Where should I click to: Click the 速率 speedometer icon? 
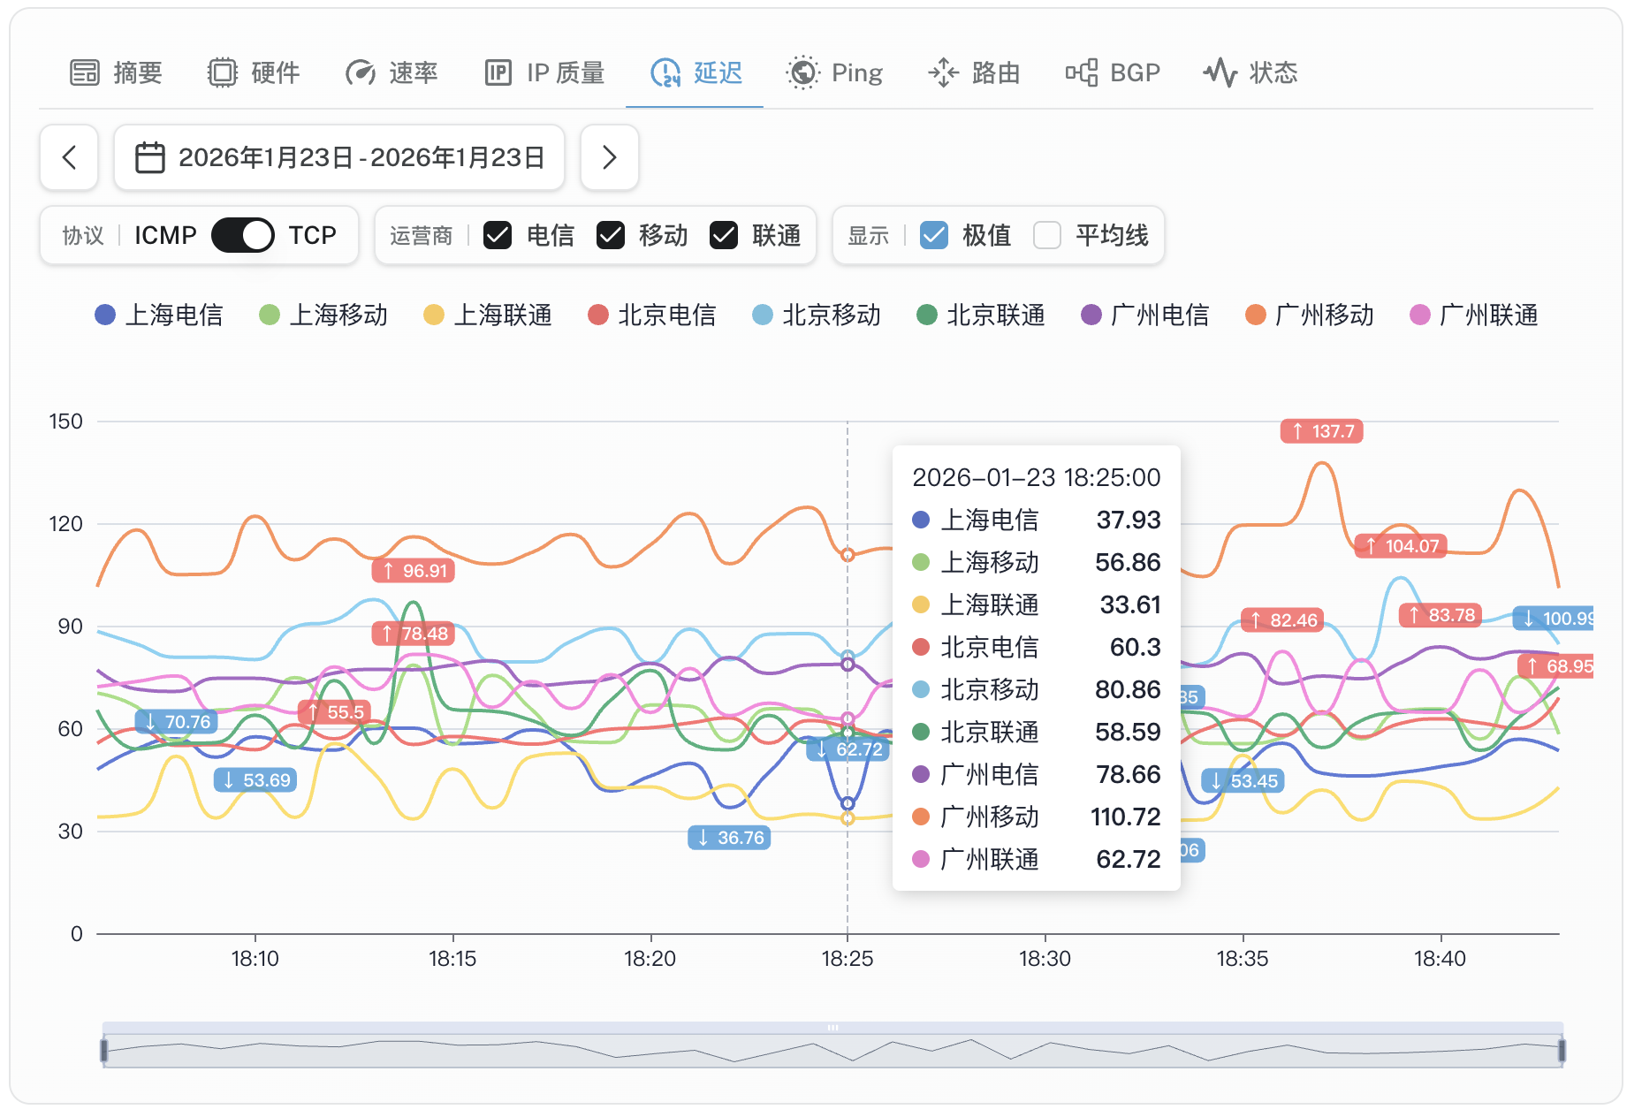pyautogui.click(x=361, y=72)
